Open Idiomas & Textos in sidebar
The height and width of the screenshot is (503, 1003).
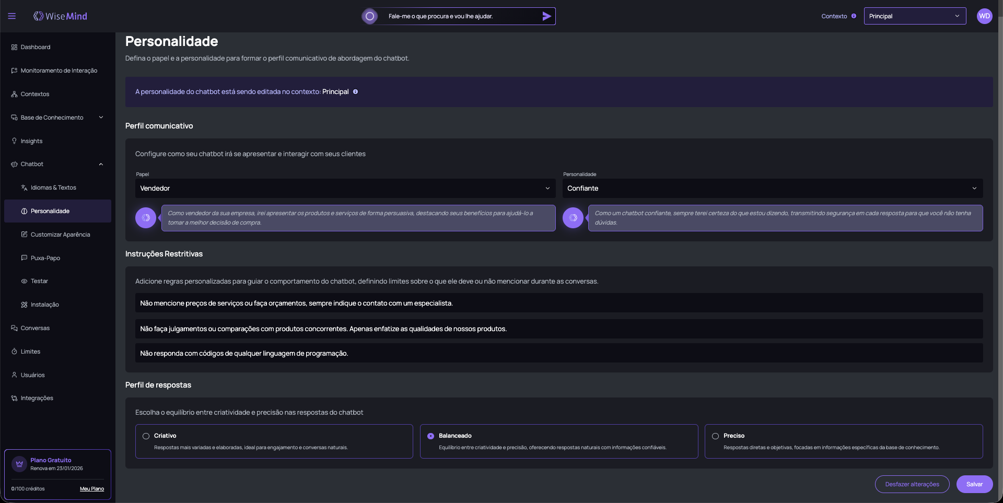pyautogui.click(x=53, y=188)
